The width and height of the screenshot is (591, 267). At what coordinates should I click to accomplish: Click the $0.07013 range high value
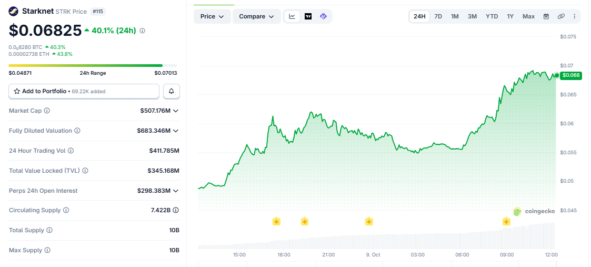click(x=165, y=73)
